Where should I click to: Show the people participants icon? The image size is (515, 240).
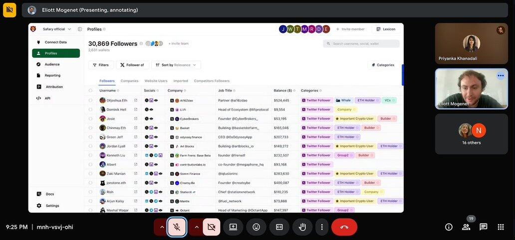coord(466,227)
